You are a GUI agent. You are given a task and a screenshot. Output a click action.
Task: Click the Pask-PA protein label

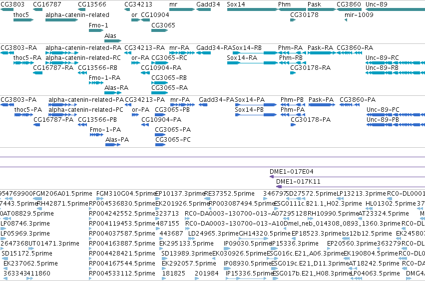point(321,100)
